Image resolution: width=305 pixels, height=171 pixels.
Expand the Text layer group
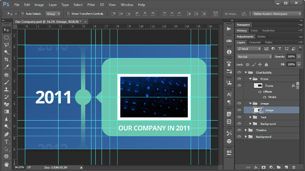251,117
